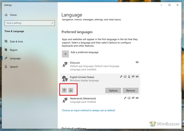184x131 pixels.
Task: Click the text-to-speech icon for Nederlands
Action: (x=129, y=98)
